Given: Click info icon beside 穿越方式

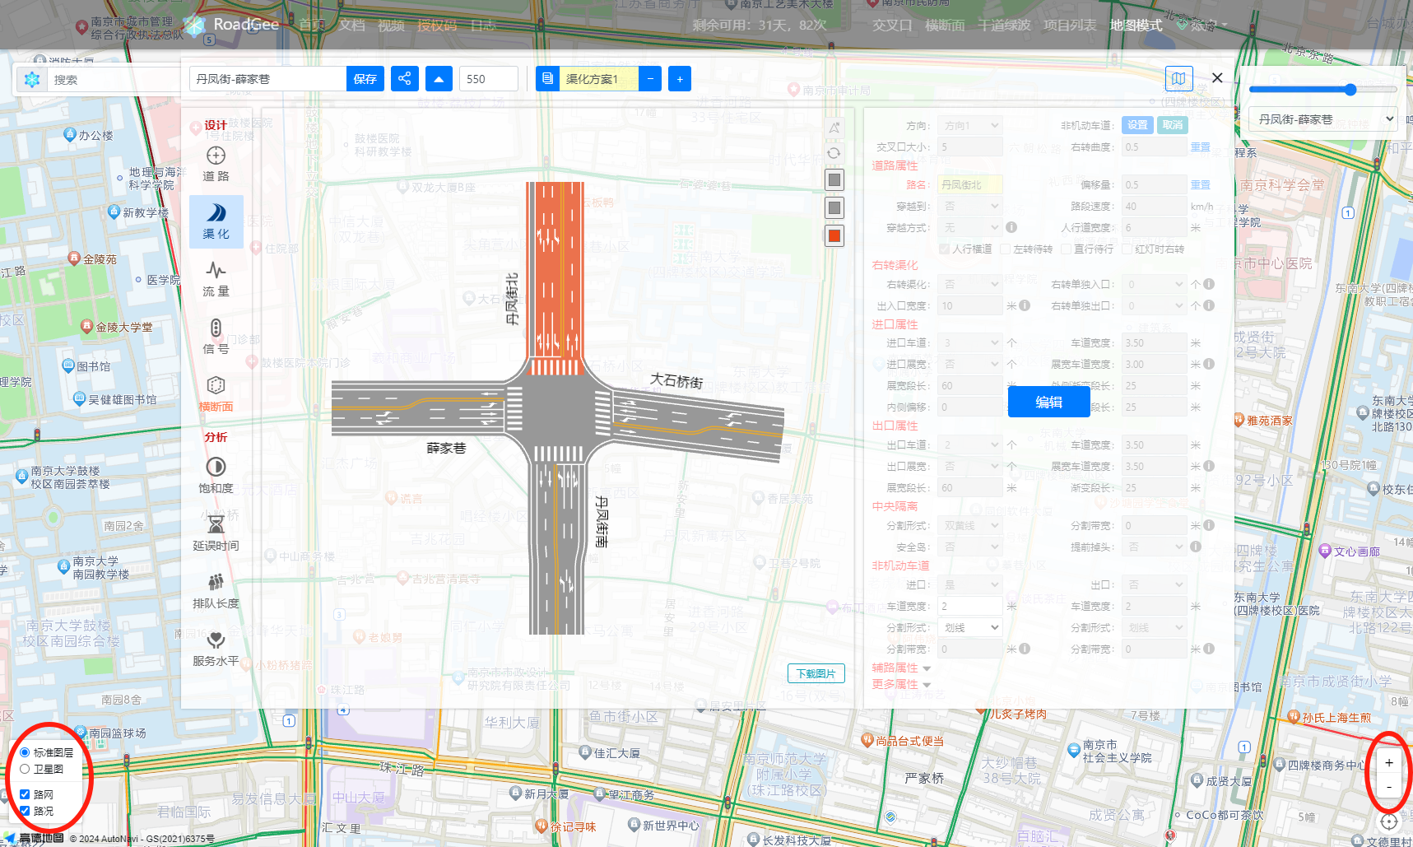Looking at the screenshot, I should pyautogui.click(x=1011, y=227).
